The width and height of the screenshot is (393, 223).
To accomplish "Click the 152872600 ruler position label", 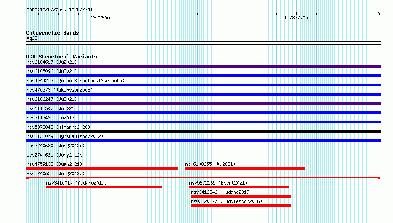I will [x=98, y=18].
